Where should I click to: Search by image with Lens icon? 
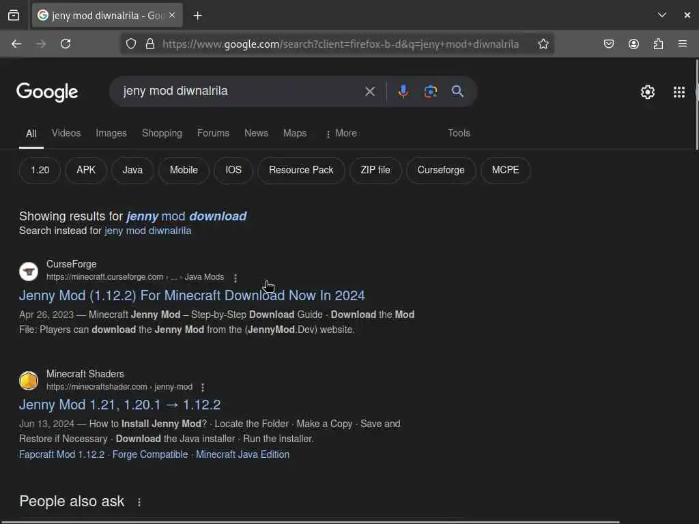(x=430, y=91)
